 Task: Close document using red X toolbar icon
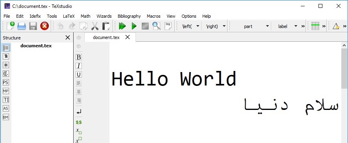pos(44,26)
